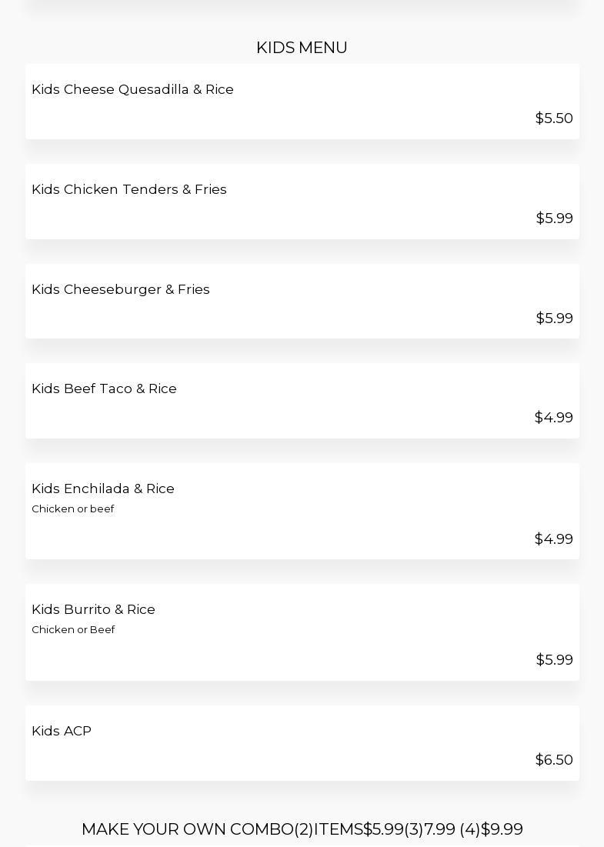Choose Kids Cheeseburger & Fries title
This screenshot has height=847, width=604.
coord(121,289)
